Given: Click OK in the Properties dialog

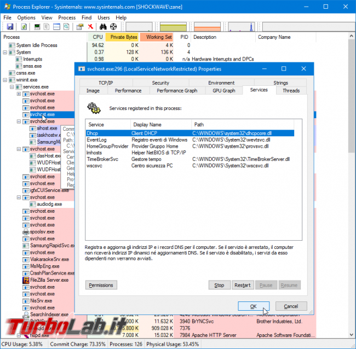Looking at the screenshot, I should 254,306.
